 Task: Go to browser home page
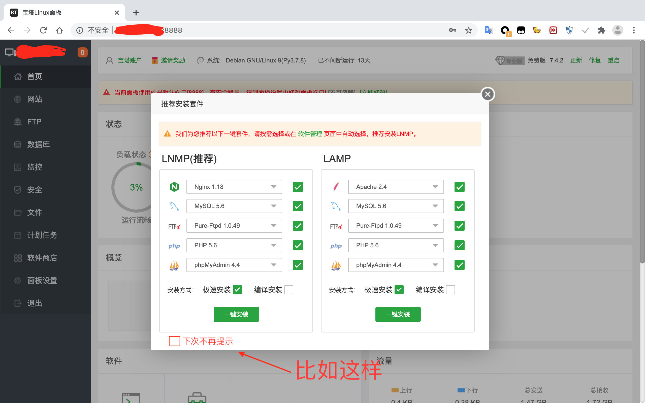point(59,30)
